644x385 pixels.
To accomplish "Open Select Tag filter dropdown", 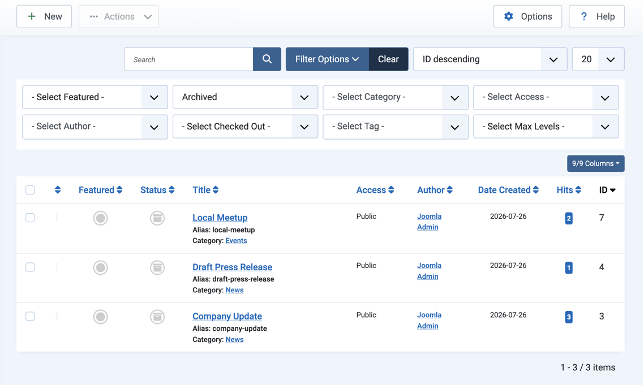I will 396,127.
